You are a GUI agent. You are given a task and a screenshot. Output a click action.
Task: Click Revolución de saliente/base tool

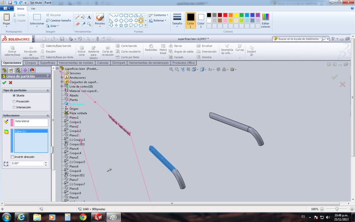click(31, 52)
